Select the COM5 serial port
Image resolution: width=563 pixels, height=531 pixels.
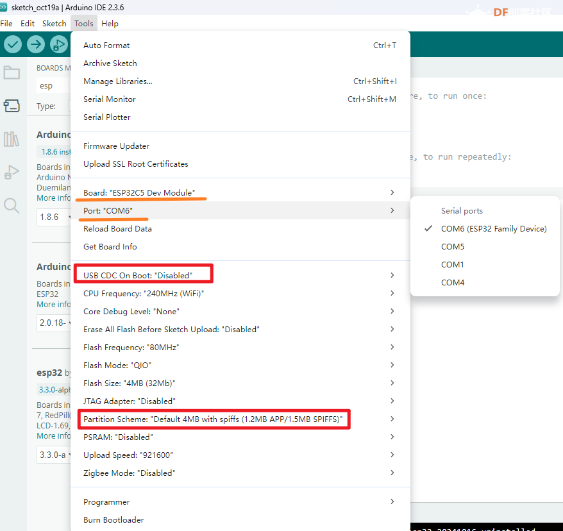[453, 246]
